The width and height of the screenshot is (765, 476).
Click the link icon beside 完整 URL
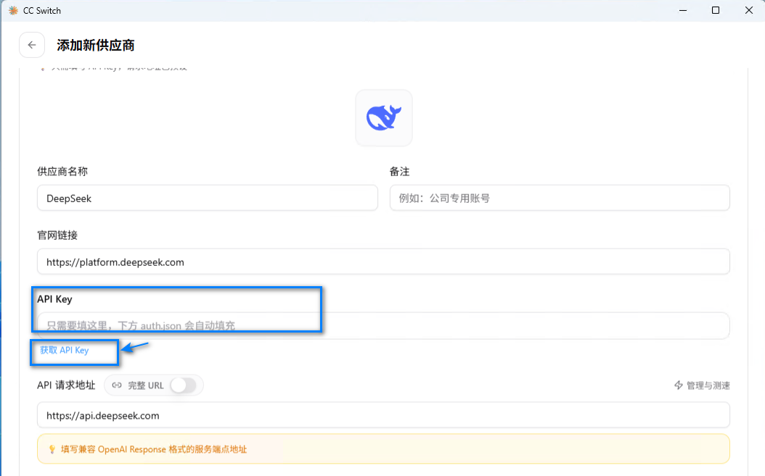[117, 385]
